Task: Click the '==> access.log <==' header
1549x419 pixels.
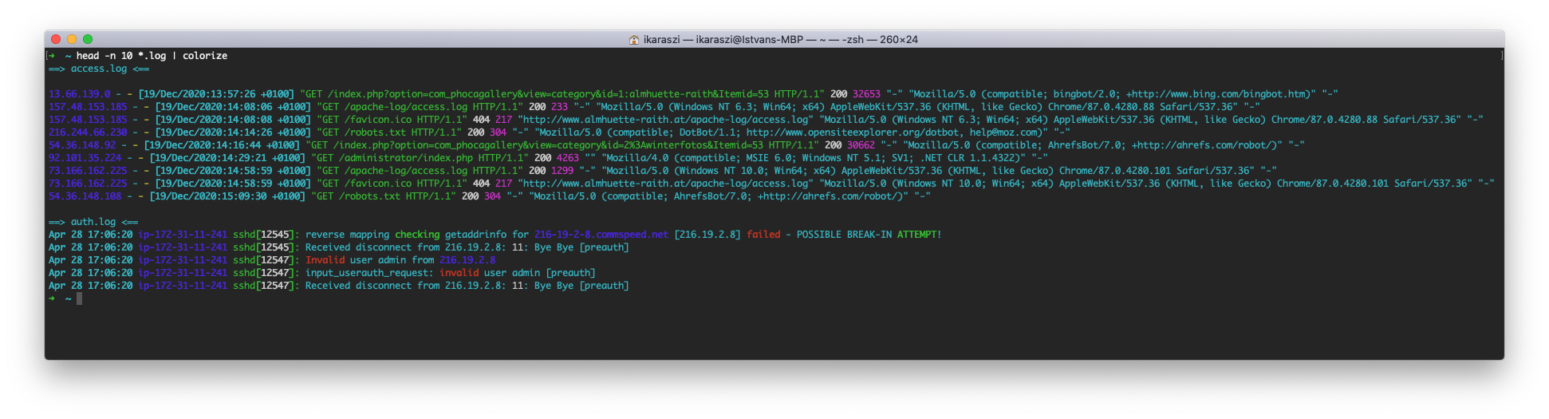Action: coord(99,69)
